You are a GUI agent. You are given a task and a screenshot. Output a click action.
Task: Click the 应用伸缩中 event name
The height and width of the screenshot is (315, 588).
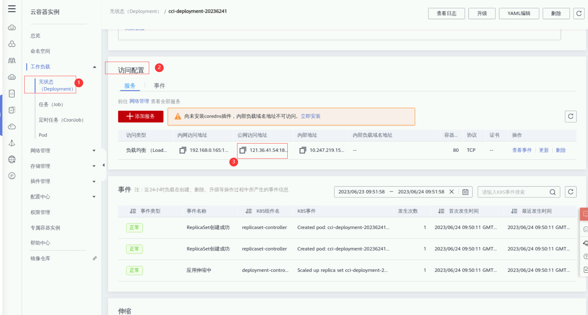(199, 270)
